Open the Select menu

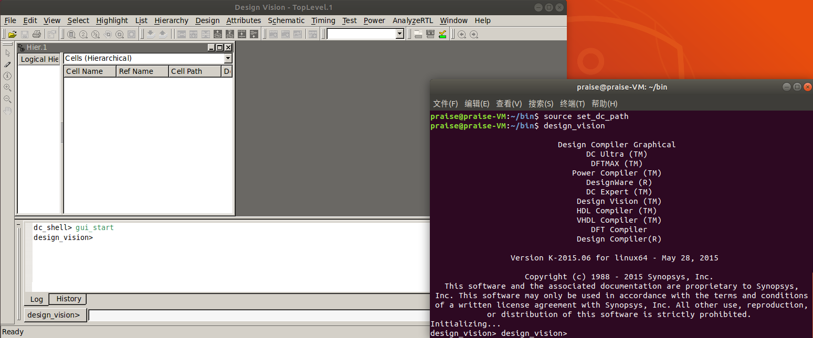(78, 20)
